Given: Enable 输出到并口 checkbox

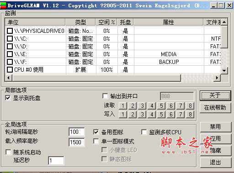Looking at the screenshot, I should pos(105,96).
